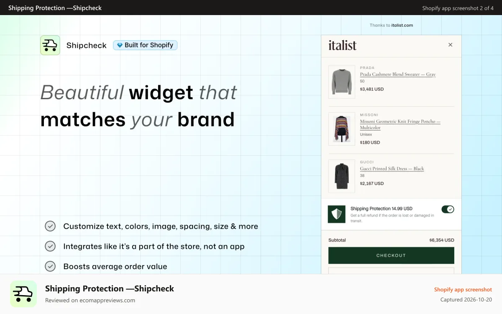Click Shipping Protection 14.99 USD text
The height and width of the screenshot is (314, 502).
[382, 208]
